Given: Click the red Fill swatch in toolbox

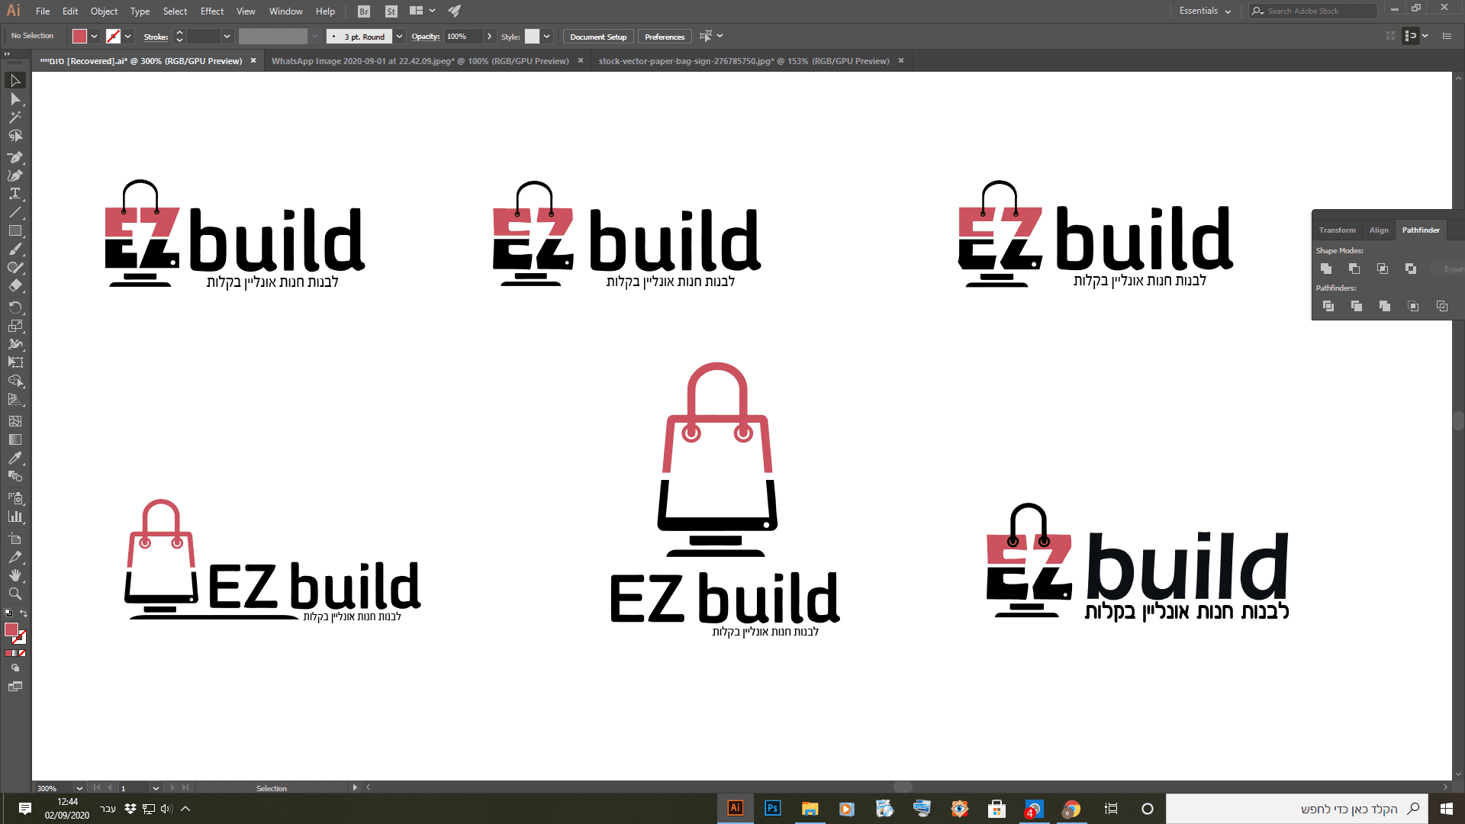Looking at the screenshot, I should pyautogui.click(x=11, y=629).
